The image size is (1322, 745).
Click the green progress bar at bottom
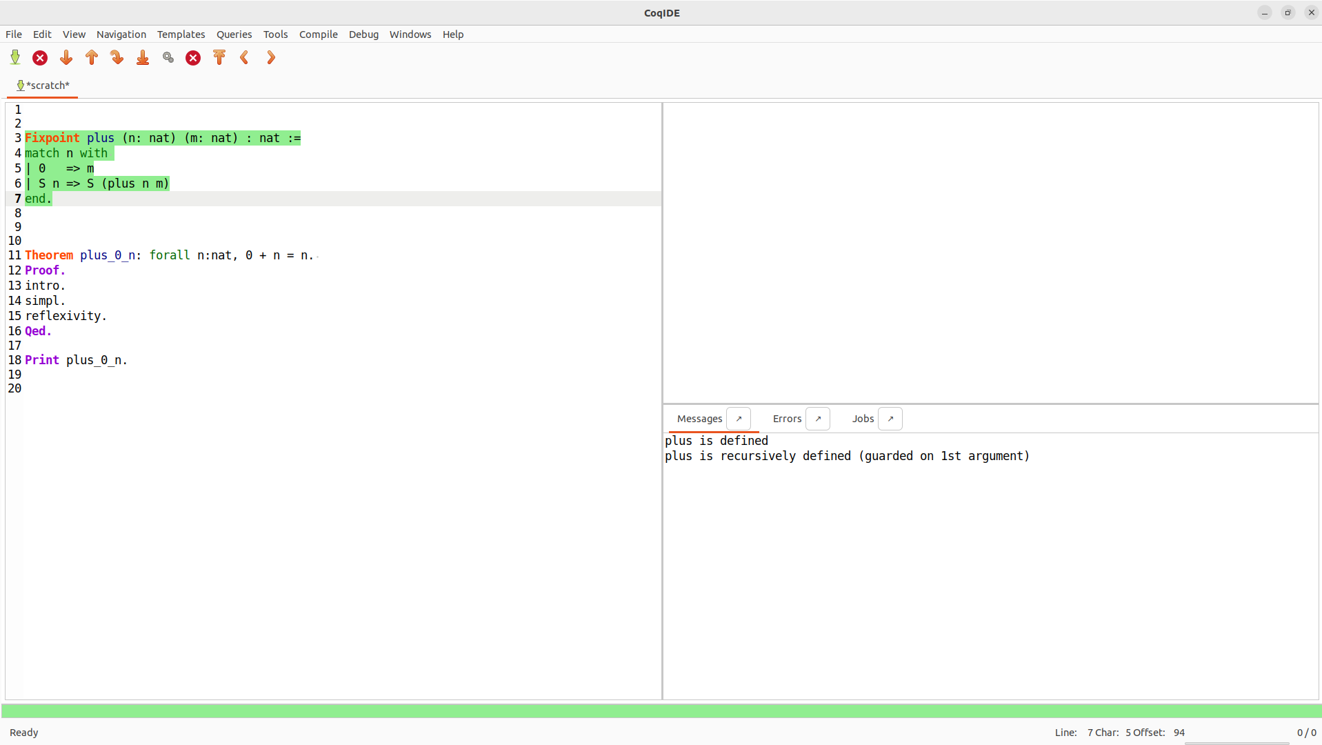[x=661, y=711]
